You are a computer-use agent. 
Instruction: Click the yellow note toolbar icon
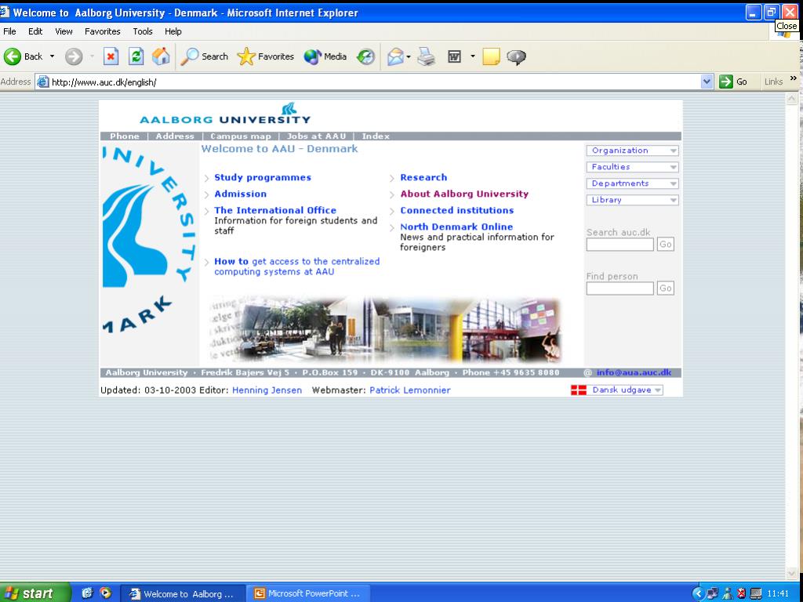tap(491, 56)
